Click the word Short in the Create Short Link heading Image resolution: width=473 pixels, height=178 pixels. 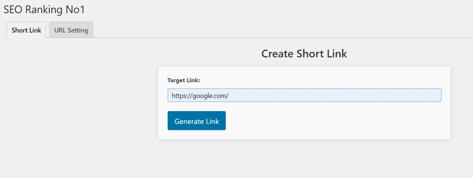click(x=310, y=54)
